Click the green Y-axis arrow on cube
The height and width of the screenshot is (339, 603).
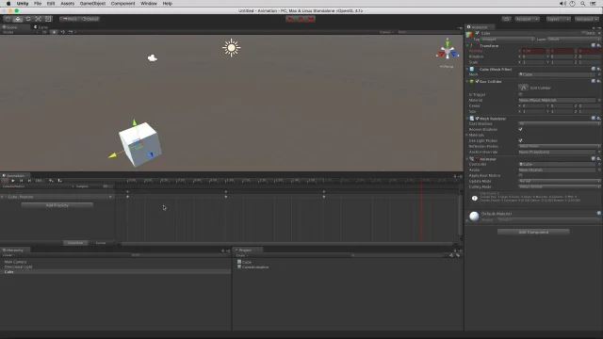coord(135,122)
